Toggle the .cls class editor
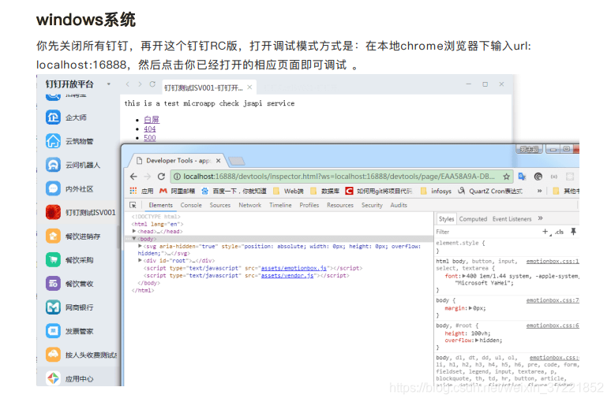 click(559, 232)
